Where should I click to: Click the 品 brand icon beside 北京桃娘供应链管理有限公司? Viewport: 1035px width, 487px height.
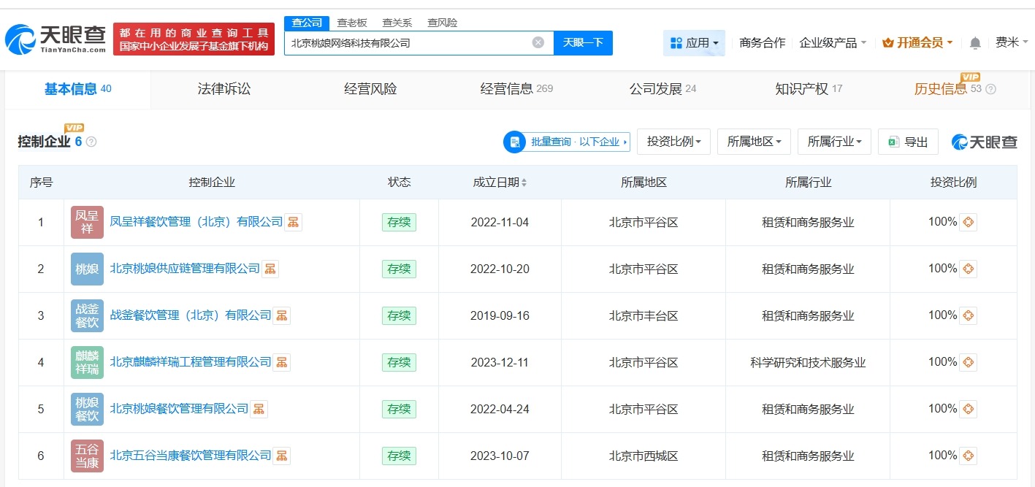click(270, 269)
